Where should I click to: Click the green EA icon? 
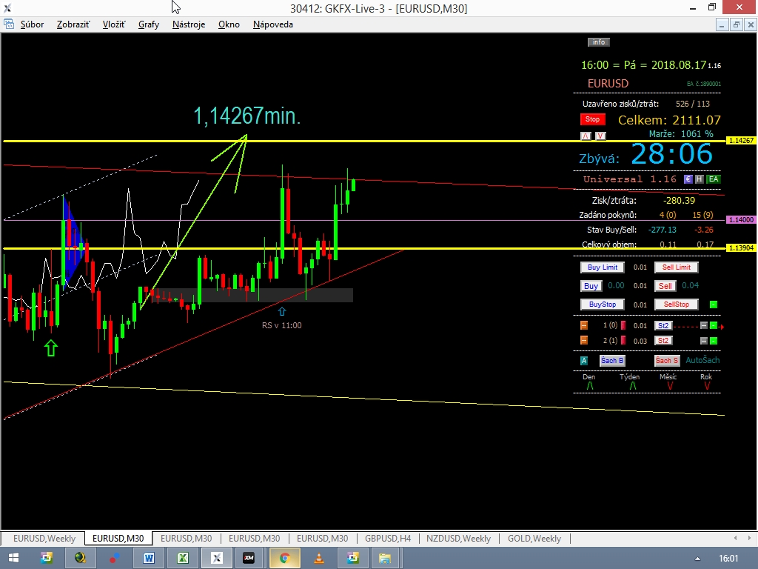(x=713, y=179)
